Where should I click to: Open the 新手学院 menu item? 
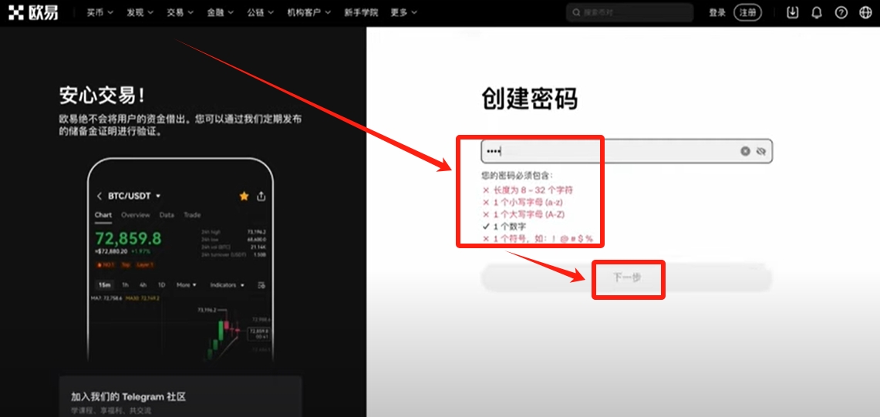point(360,12)
